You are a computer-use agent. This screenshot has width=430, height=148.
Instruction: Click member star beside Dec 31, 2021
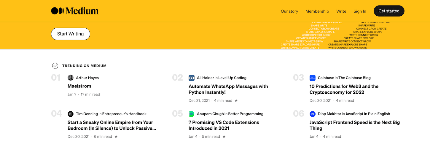coord(236,100)
